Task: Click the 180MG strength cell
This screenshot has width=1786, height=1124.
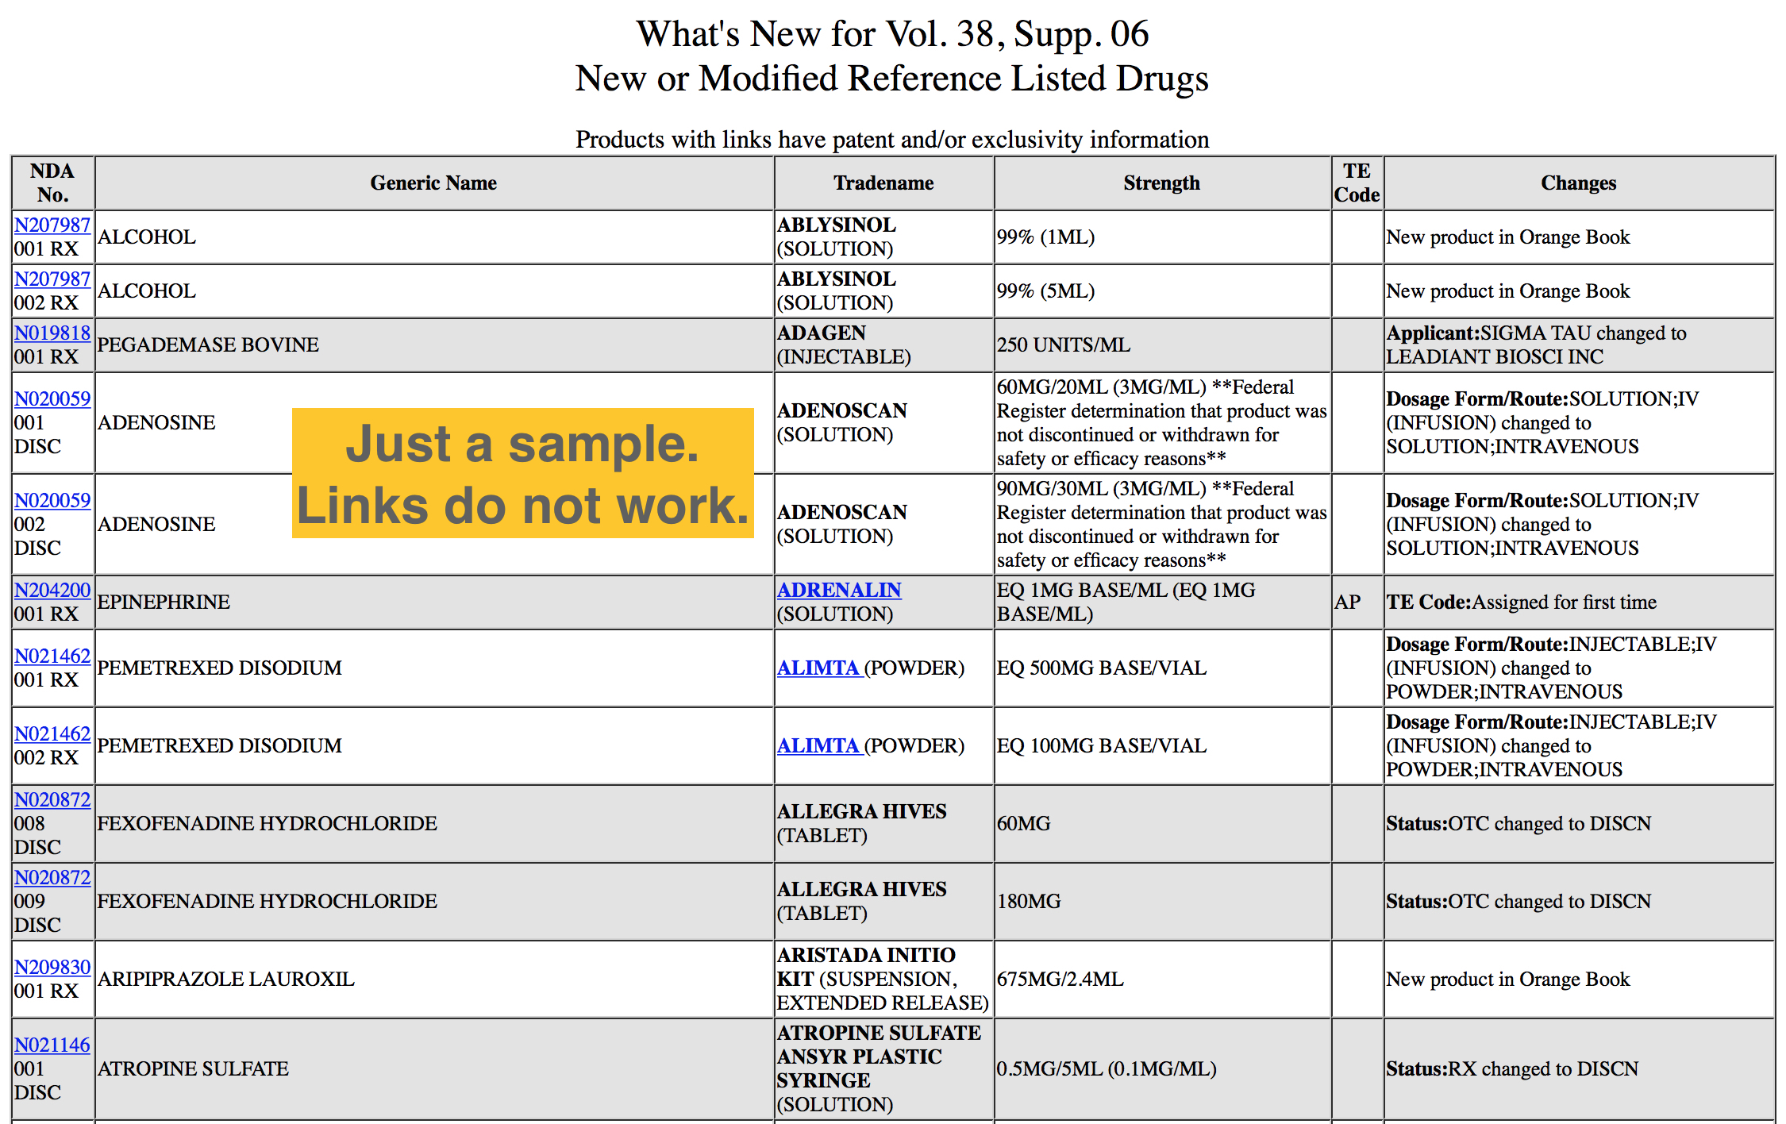Action: point(1162,901)
